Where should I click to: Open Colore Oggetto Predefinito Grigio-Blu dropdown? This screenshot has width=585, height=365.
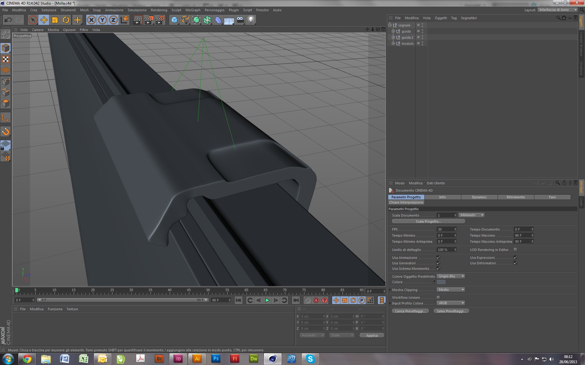(451, 276)
